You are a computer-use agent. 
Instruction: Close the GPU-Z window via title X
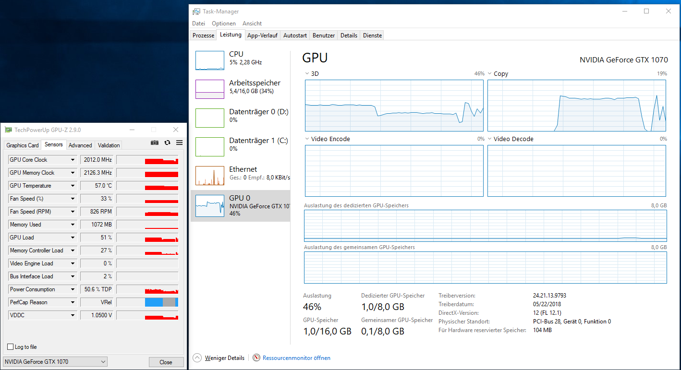[176, 130]
